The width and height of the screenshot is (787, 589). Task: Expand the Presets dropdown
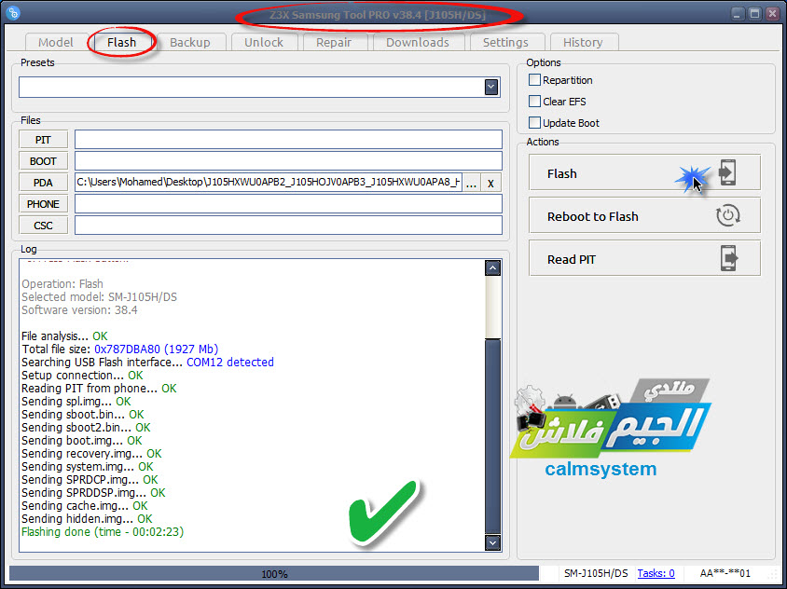[491, 87]
